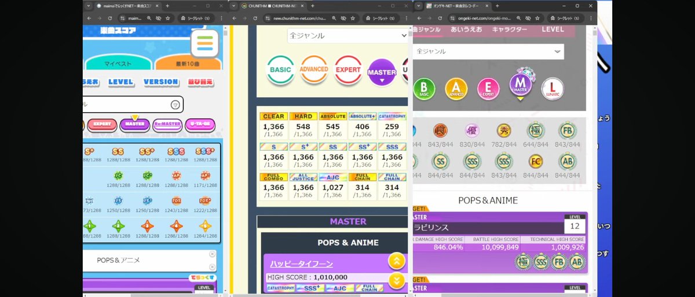Click the FDX+ icon showing 1222/1288

(x=205, y=202)
